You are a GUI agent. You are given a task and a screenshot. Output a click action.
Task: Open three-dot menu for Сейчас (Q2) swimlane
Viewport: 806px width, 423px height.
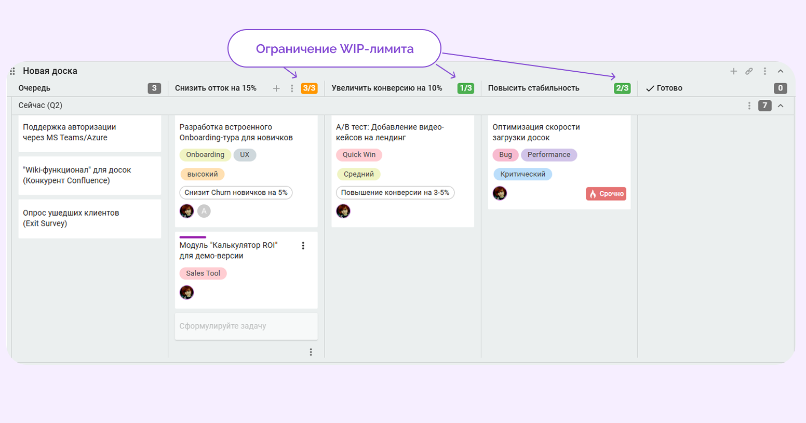pyautogui.click(x=749, y=106)
